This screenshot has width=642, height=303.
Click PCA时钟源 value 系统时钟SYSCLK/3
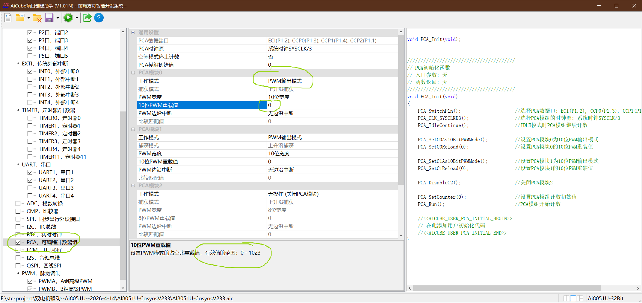[332, 49]
